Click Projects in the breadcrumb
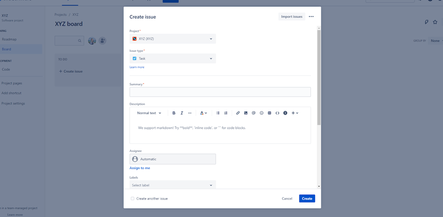The image size is (443, 217). pos(60,15)
